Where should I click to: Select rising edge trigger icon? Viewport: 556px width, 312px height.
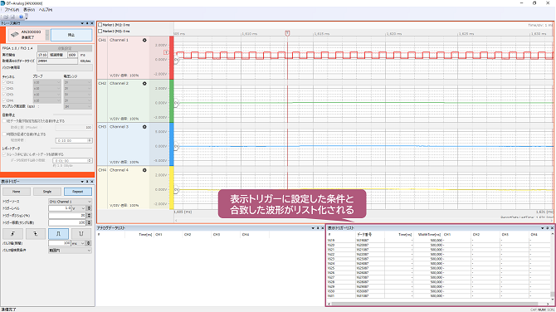[12, 234]
